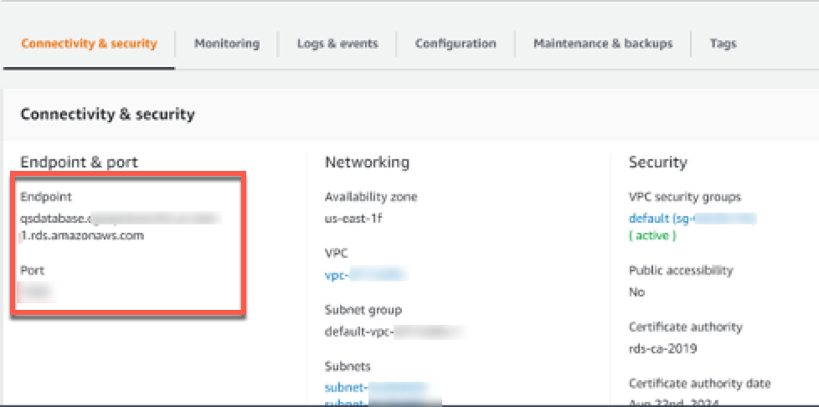
Task: Open the first subnet link under Subnets
Action: pos(376,387)
